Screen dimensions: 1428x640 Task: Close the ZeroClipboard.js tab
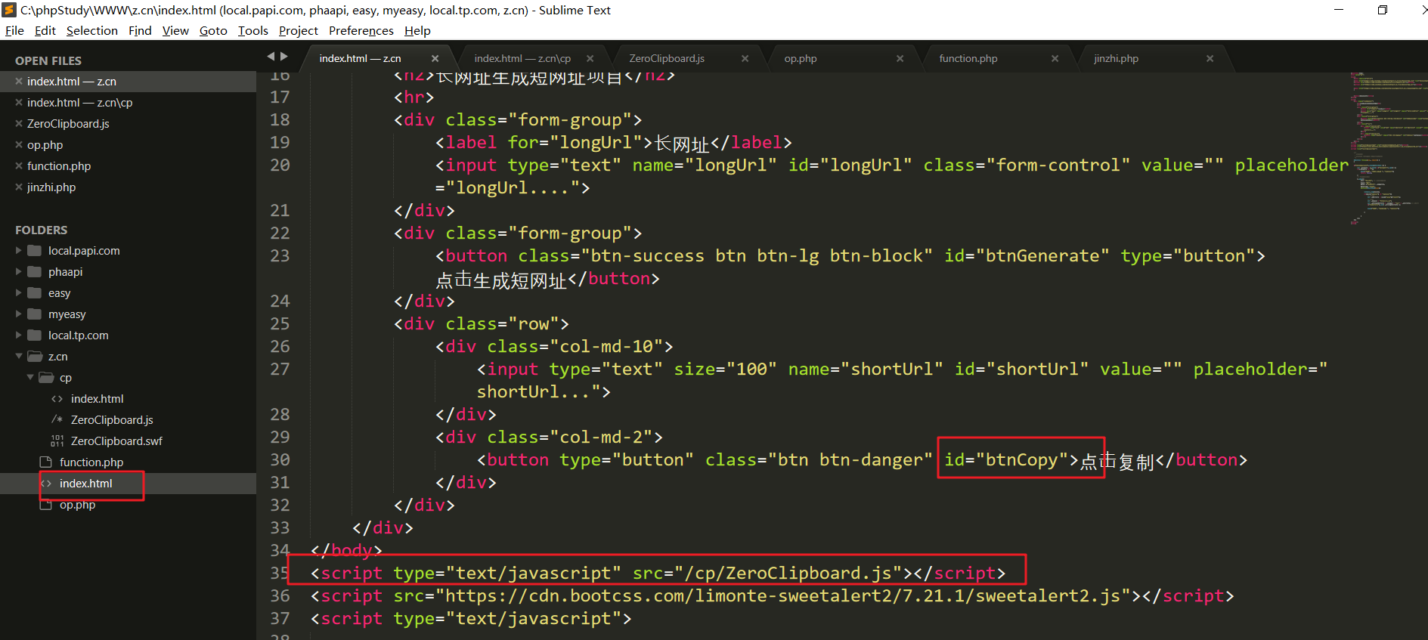coord(745,58)
